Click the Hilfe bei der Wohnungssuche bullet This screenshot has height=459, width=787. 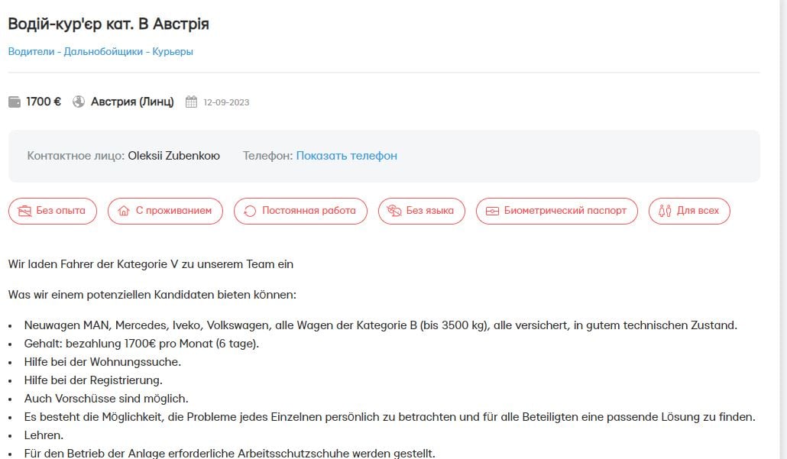coord(102,362)
